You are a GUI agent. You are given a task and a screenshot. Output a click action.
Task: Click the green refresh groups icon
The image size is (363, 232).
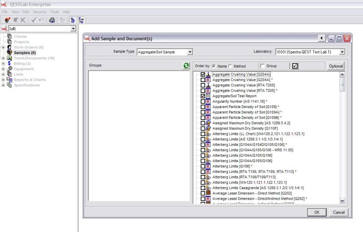(186, 66)
